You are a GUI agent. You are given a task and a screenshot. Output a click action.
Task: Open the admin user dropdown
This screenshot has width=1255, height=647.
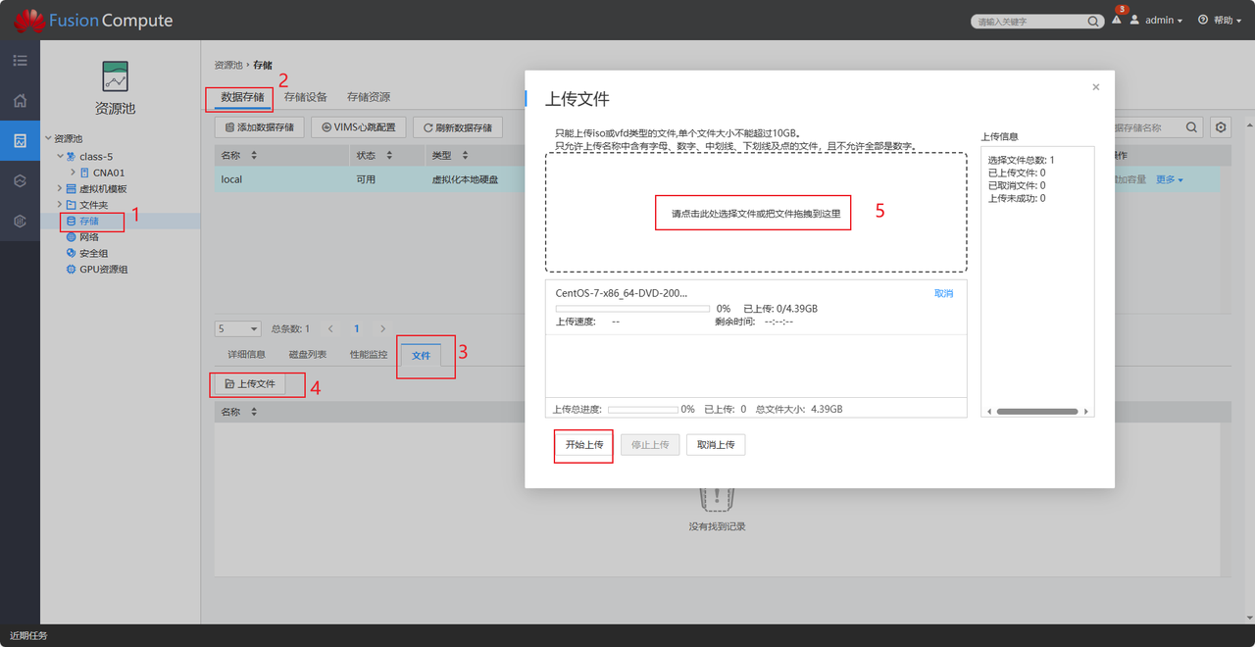tap(1157, 21)
